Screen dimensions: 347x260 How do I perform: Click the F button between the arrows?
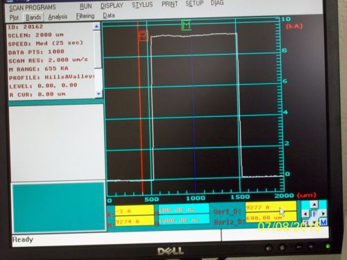point(314,214)
